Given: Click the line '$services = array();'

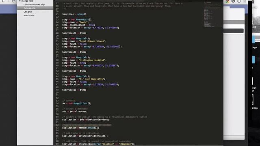Looking at the screenshot, I should [x=75, y=14].
